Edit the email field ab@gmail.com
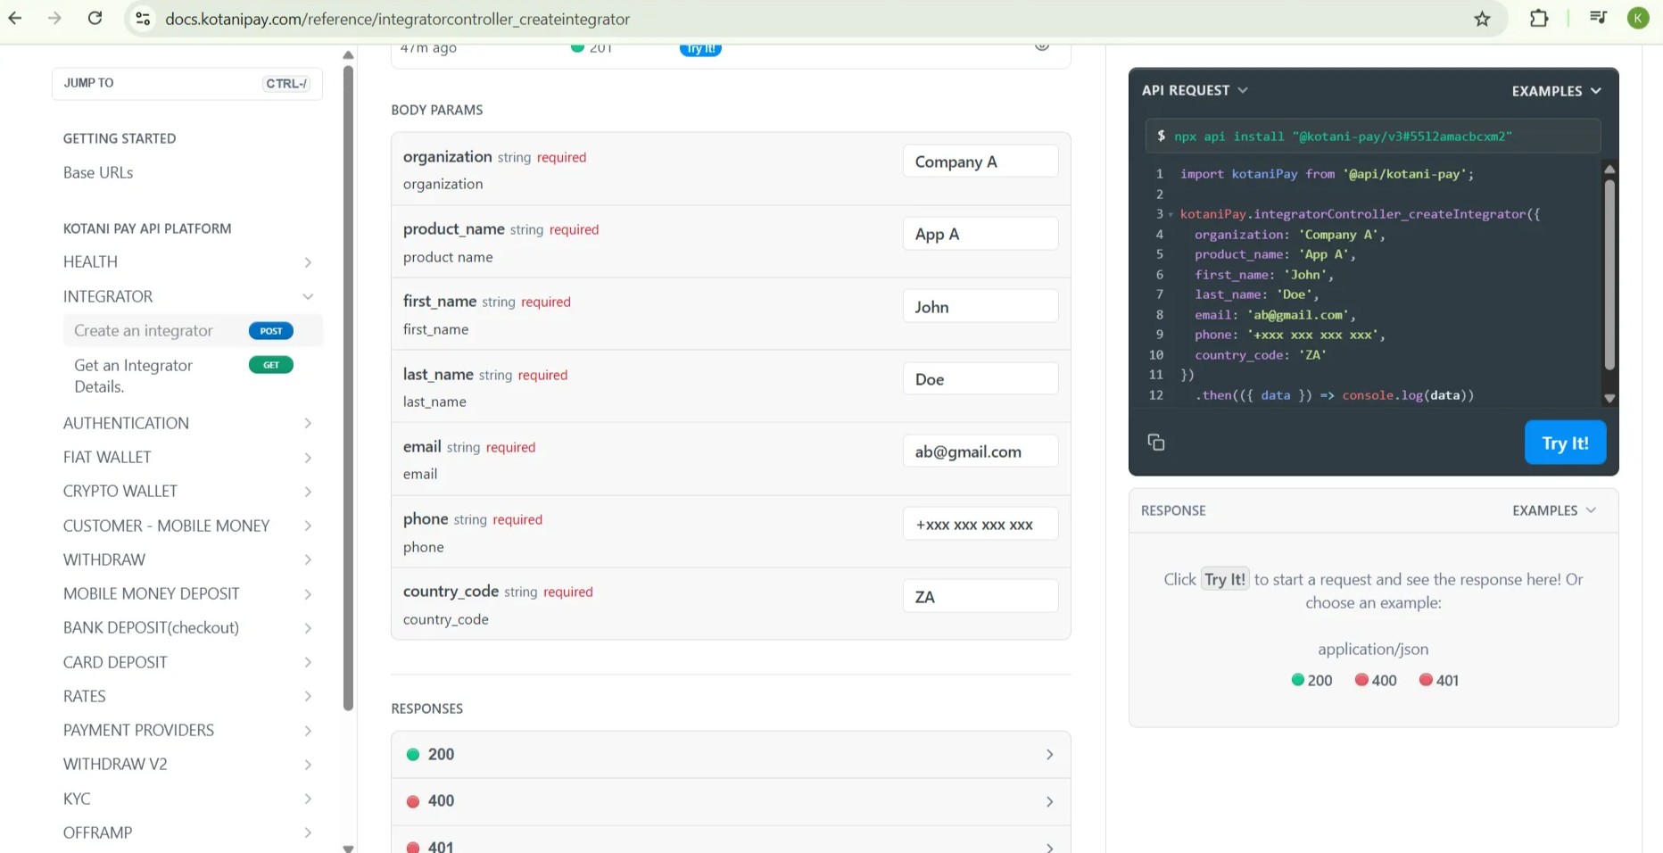This screenshot has width=1663, height=853. click(980, 451)
